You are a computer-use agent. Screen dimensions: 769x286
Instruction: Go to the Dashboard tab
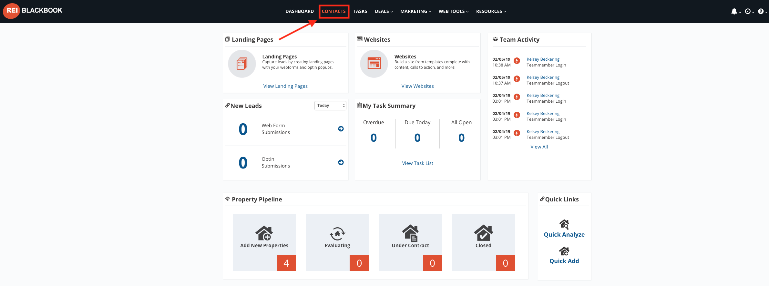click(x=300, y=11)
